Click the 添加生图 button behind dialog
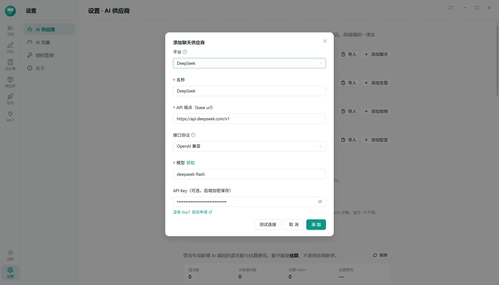Viewport: 499px width, 285px height. coord(376,83)
